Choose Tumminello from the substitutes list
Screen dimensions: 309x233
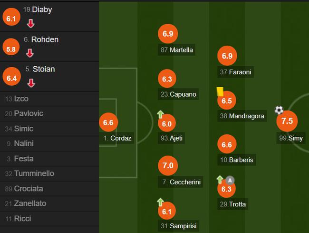[49, 173]
